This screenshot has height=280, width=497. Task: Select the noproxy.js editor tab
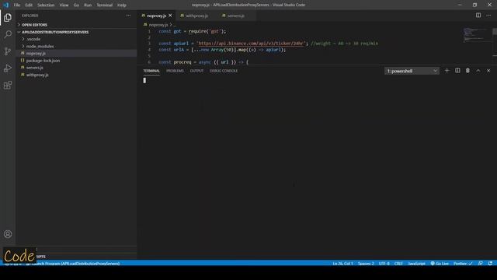point(156,16)
